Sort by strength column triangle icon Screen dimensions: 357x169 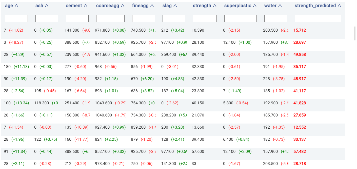215,6
